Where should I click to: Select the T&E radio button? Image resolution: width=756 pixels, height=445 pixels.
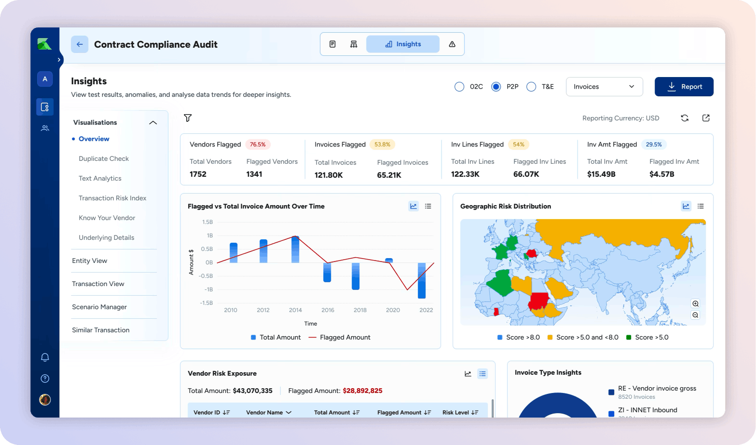coord(531,87)
